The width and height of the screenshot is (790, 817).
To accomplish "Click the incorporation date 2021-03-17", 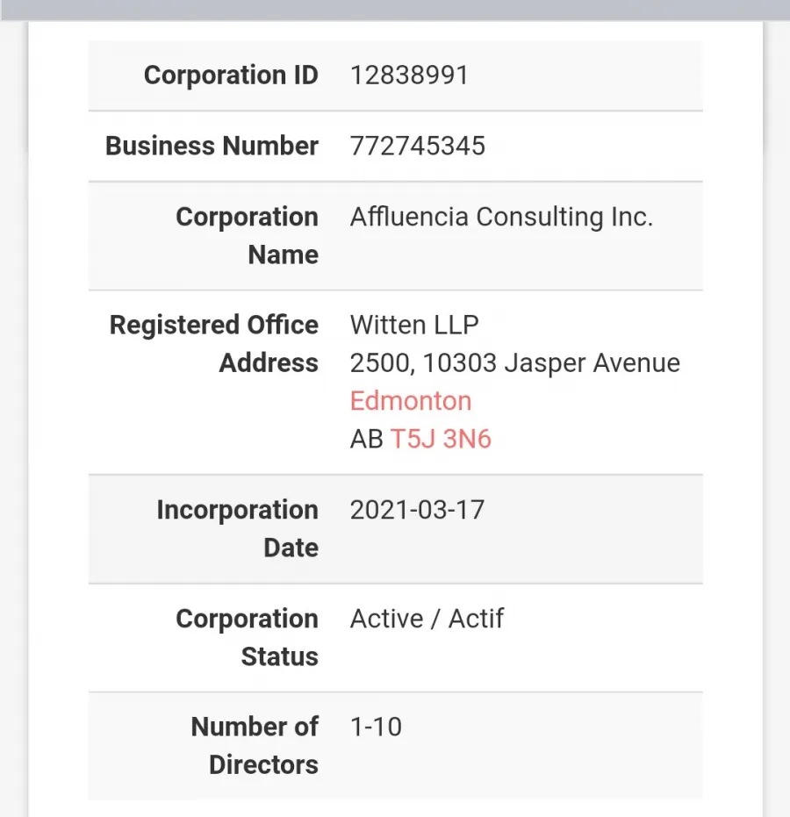I will click(x=417, y=510).
